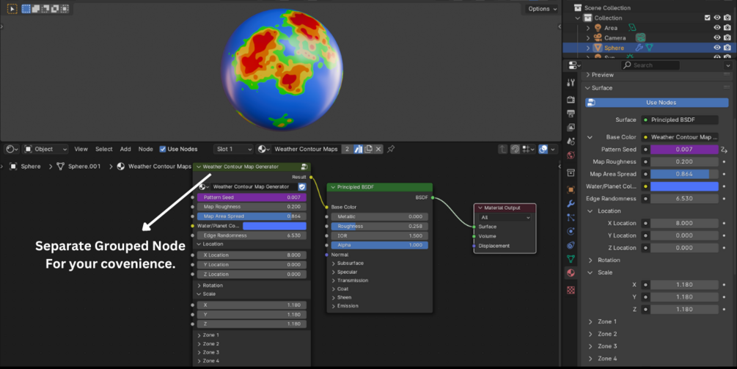Hide the Camera in viewport
737x369 pixels.
tap(716, 37)
